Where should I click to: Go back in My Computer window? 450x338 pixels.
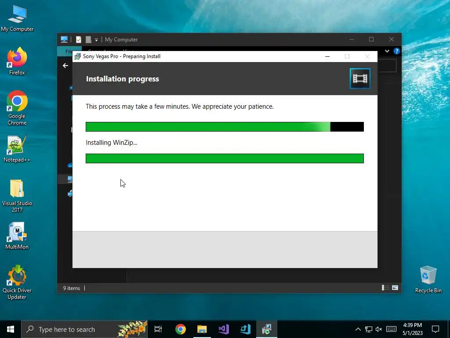pyautogui.click(x=65, y=66)
